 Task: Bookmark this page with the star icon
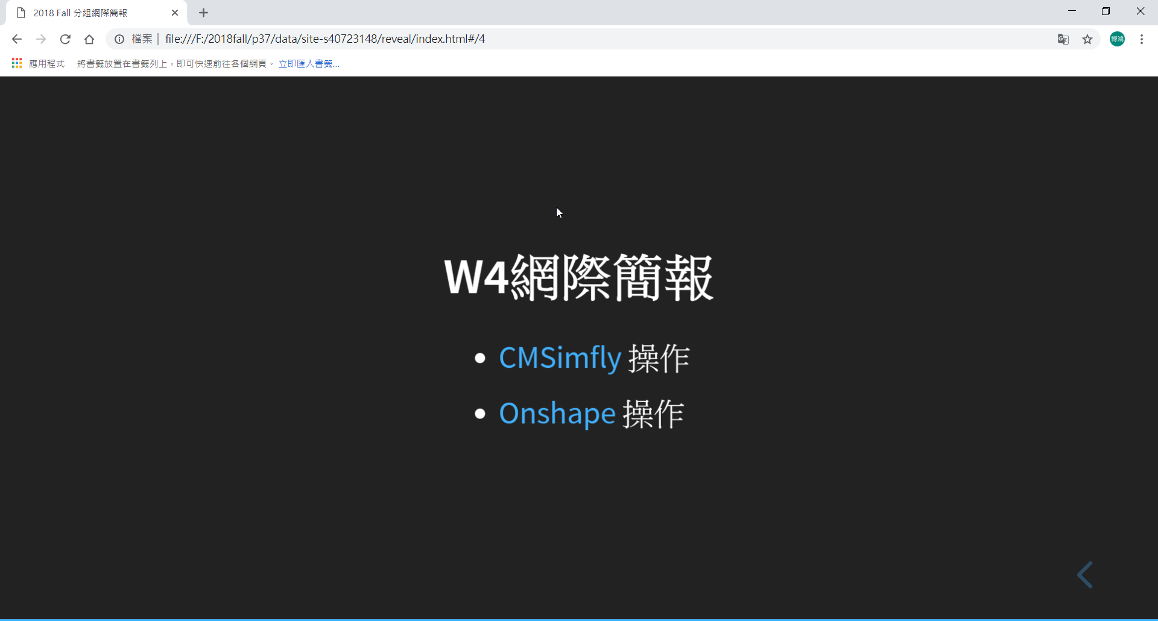(x=1087, y=39)
